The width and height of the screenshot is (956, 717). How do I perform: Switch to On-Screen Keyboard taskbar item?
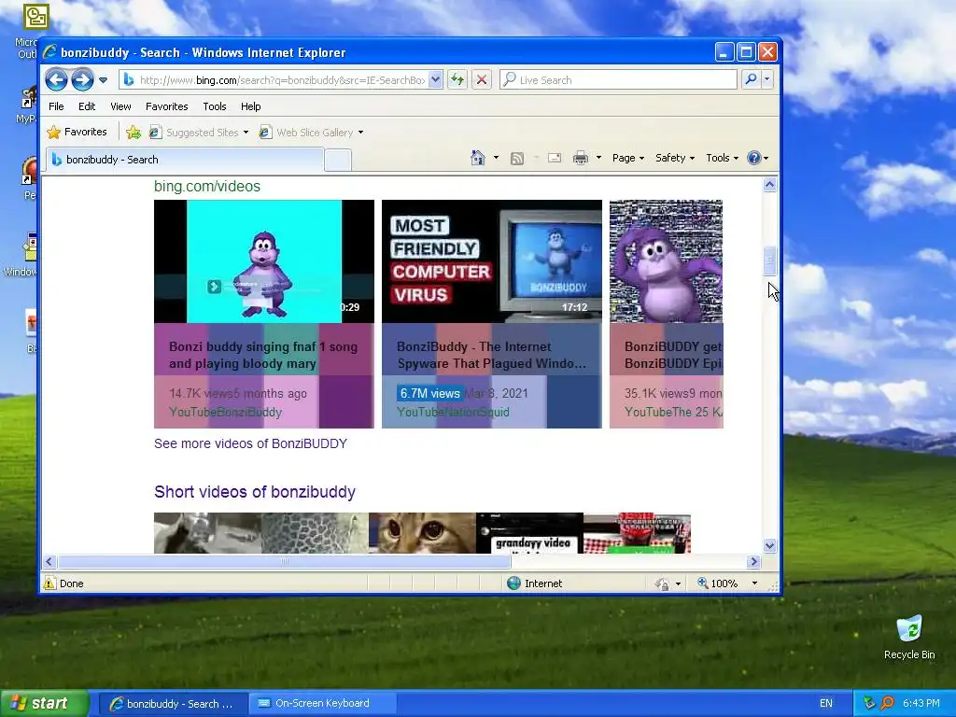[322, 703]
